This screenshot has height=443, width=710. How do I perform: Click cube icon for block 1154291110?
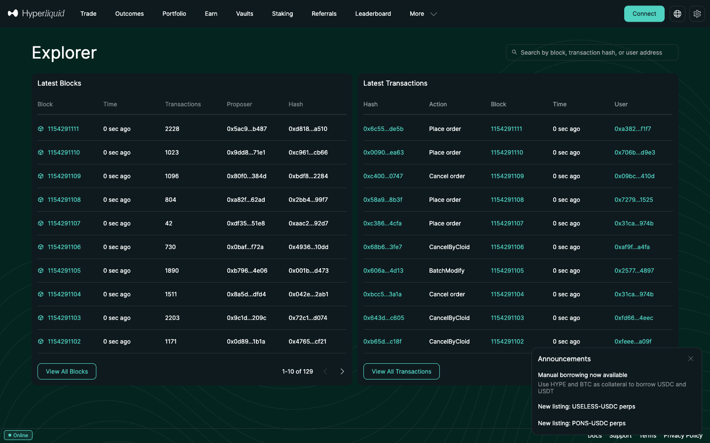point(40,153)
